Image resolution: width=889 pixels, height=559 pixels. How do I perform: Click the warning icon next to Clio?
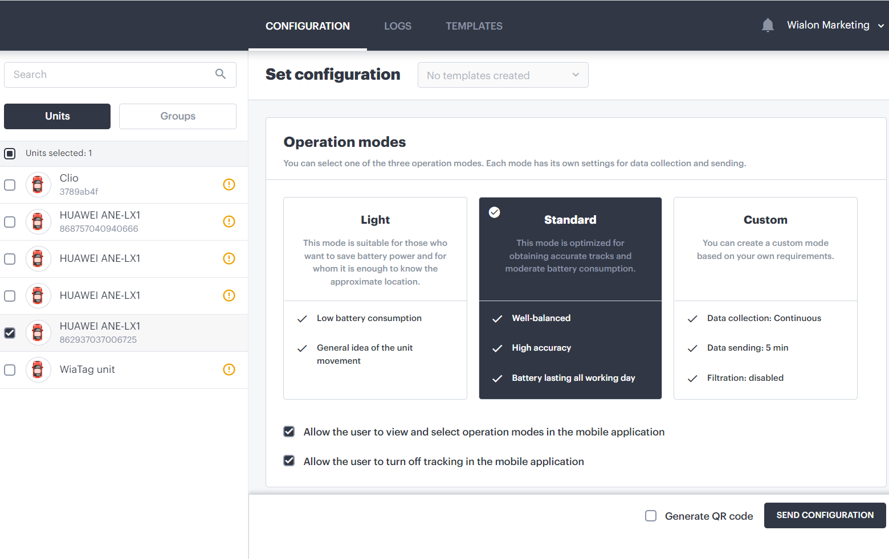(229, 184)
